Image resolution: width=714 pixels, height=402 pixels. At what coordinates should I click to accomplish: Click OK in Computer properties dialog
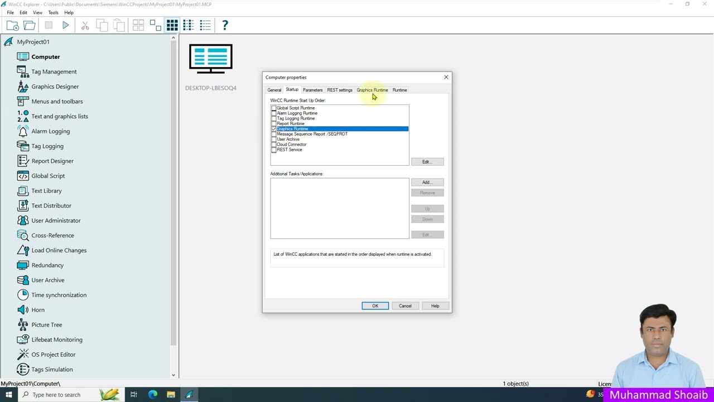point(375,306)
